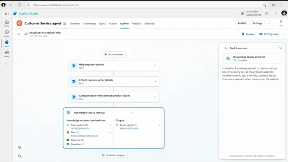Open the browser menu ellipsis
Image resolution: width=288 pixels, height=162 pixels.
click(x=281, y=5)
